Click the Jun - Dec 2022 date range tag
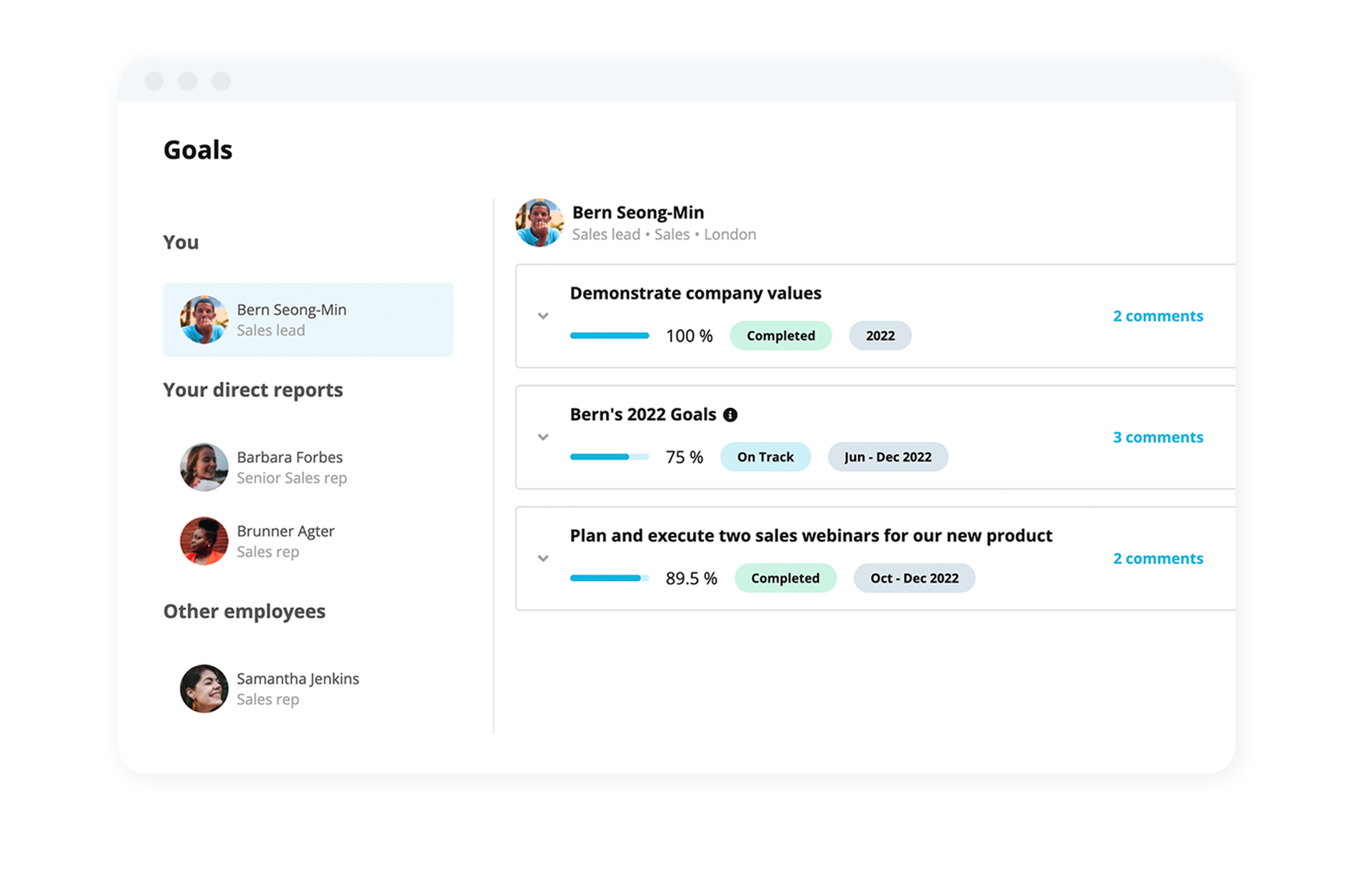 885,456
